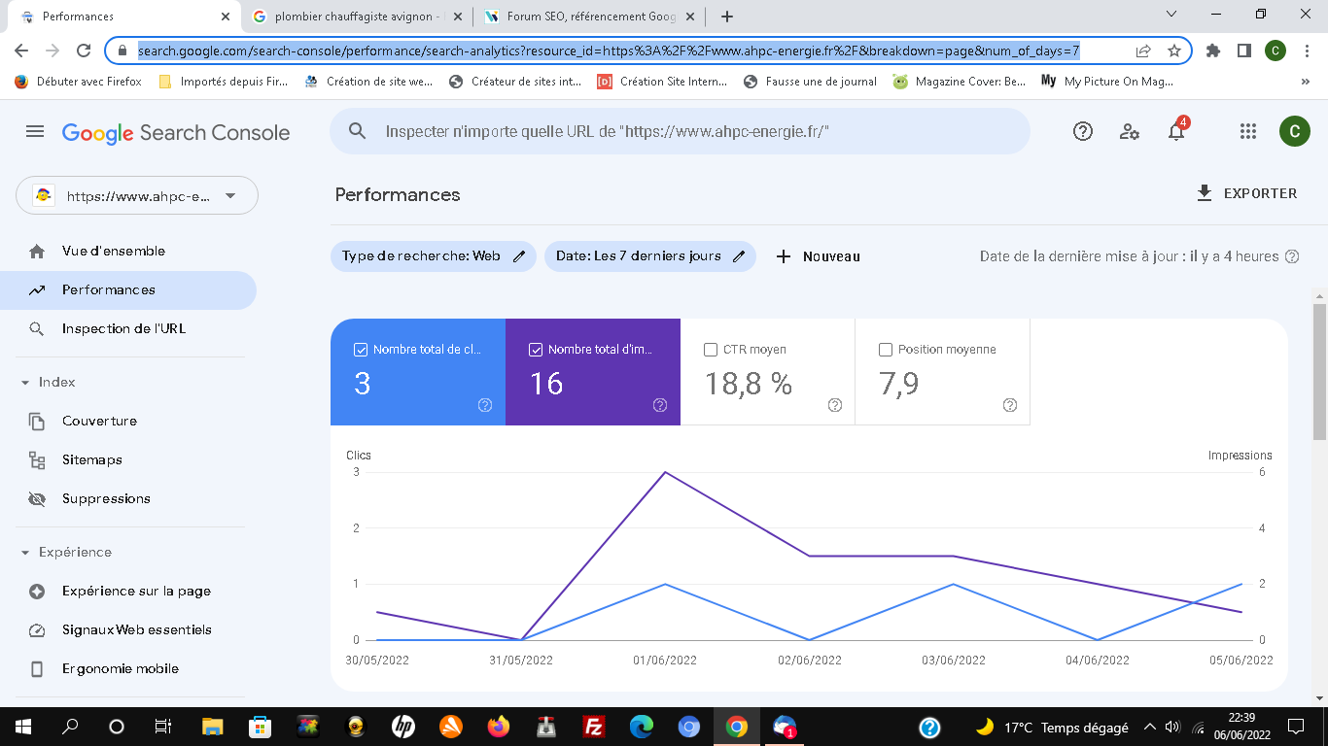The image size is (1328, 746).
Task: Toggle Chrome side panel icon
Action: (x=1243, y=51)
